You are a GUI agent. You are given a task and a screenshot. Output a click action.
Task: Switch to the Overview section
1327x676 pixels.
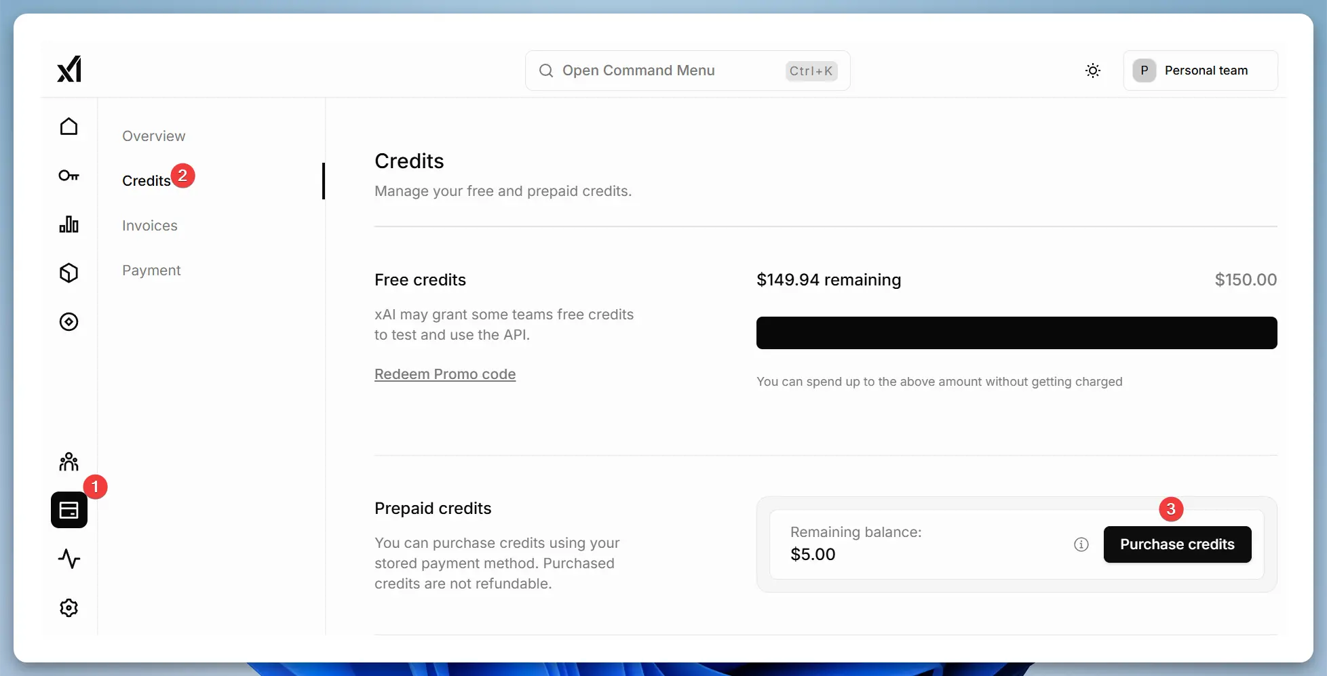pos(153,136)
